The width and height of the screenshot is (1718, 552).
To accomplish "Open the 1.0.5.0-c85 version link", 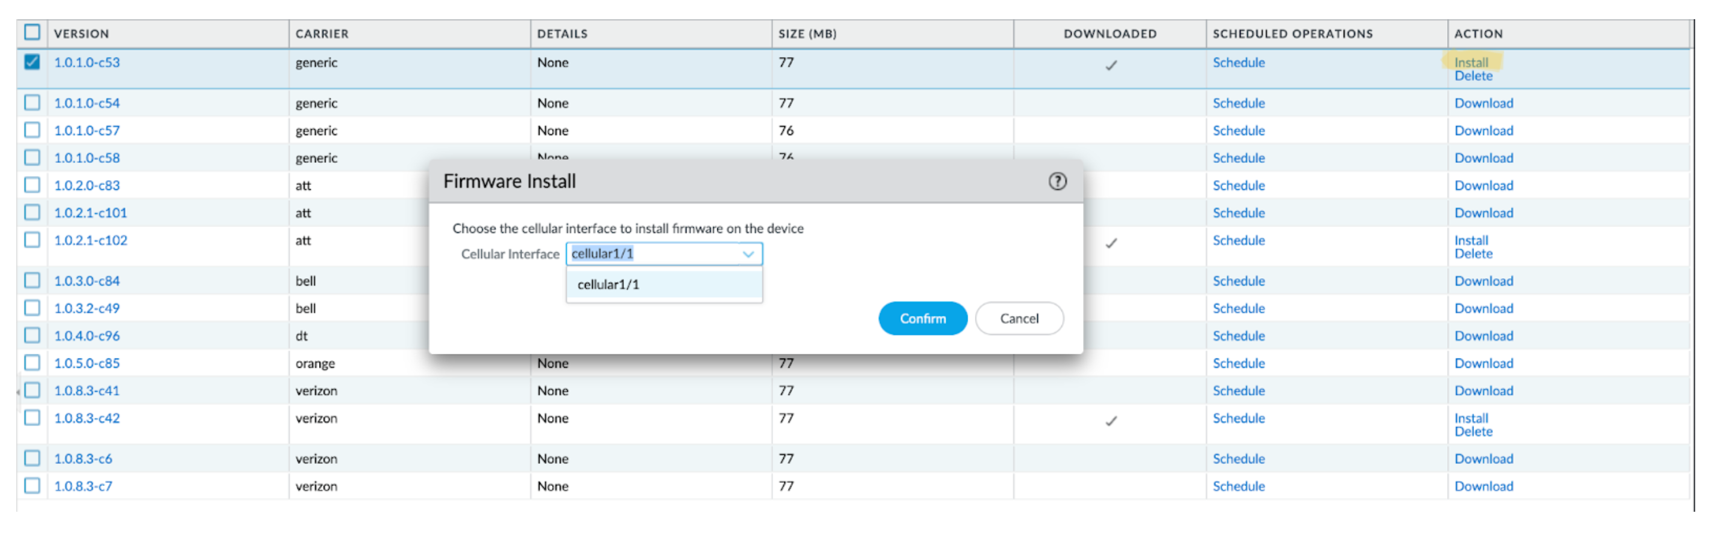I will pos(87,363).
